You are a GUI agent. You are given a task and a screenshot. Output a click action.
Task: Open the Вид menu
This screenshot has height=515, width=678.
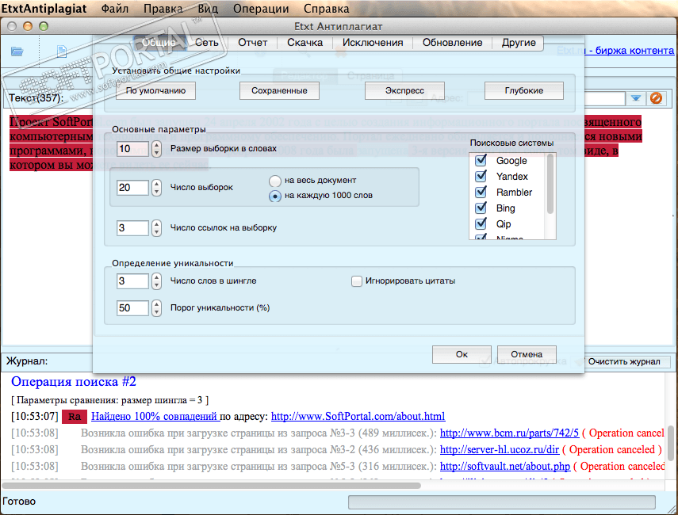click(x=208, y=8)
